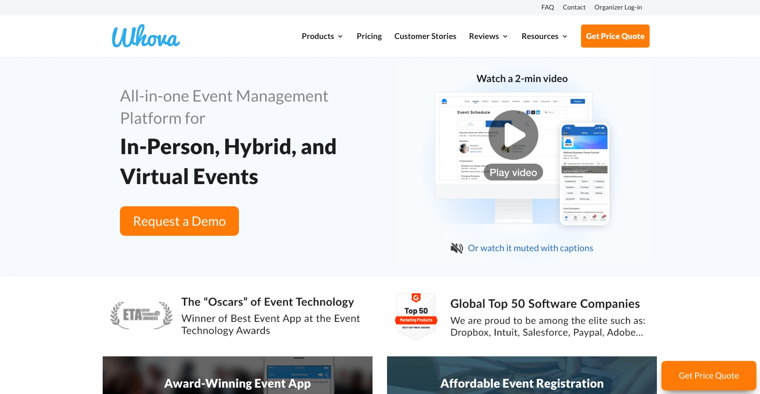Expand the Resources dropdown
760x394 pixels.
pyautogui.click(x=544, y=36)
